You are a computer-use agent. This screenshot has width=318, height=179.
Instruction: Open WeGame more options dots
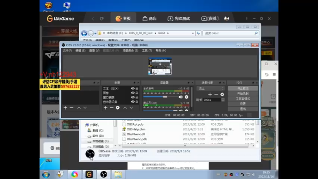click(x=246, y=18)
